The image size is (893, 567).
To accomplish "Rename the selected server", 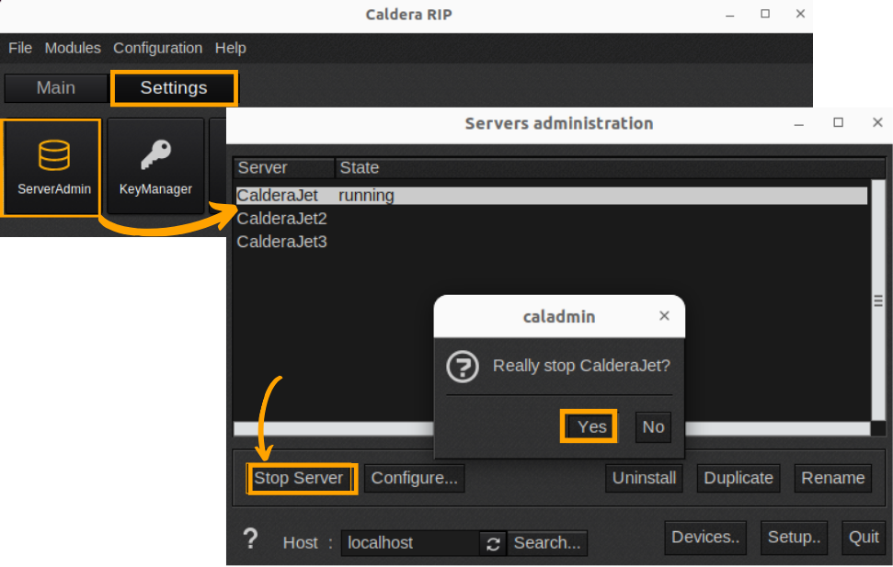I will (x=832, y=478).
